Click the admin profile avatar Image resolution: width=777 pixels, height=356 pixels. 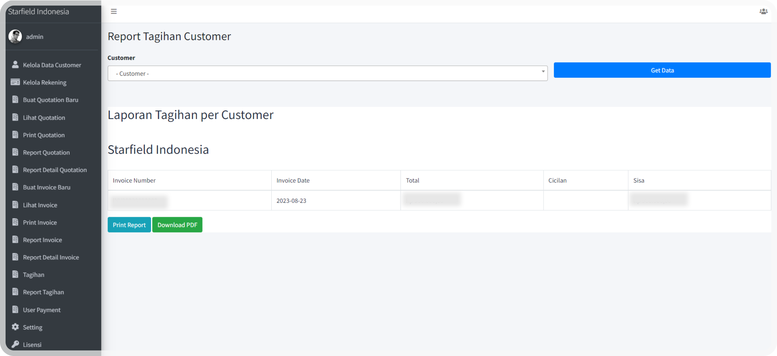(x=15, y=37)
